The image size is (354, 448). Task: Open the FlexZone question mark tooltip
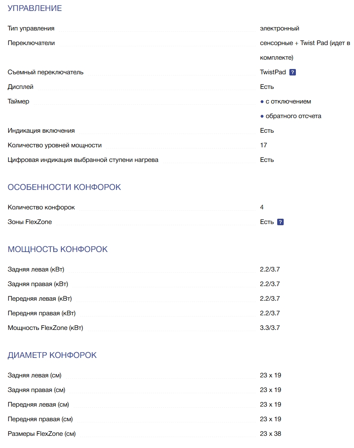coord(280,222)
